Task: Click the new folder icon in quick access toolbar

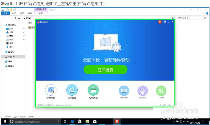Action: point(11,10)
